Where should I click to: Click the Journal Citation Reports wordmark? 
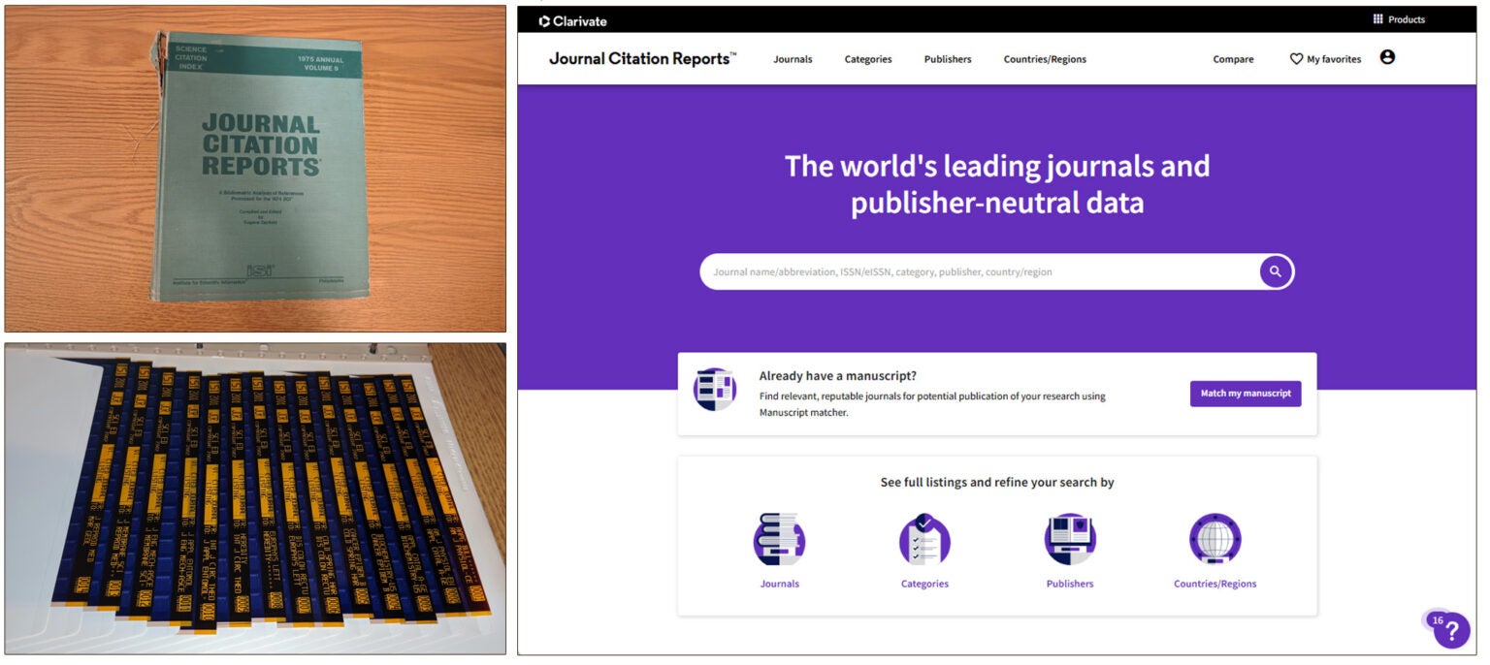pos(640,58)
